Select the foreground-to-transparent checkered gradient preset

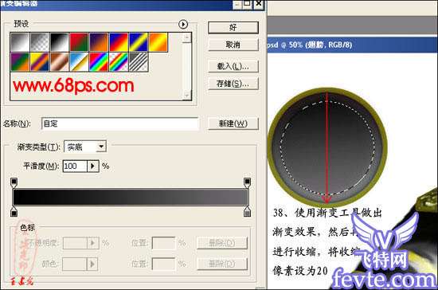40,42
